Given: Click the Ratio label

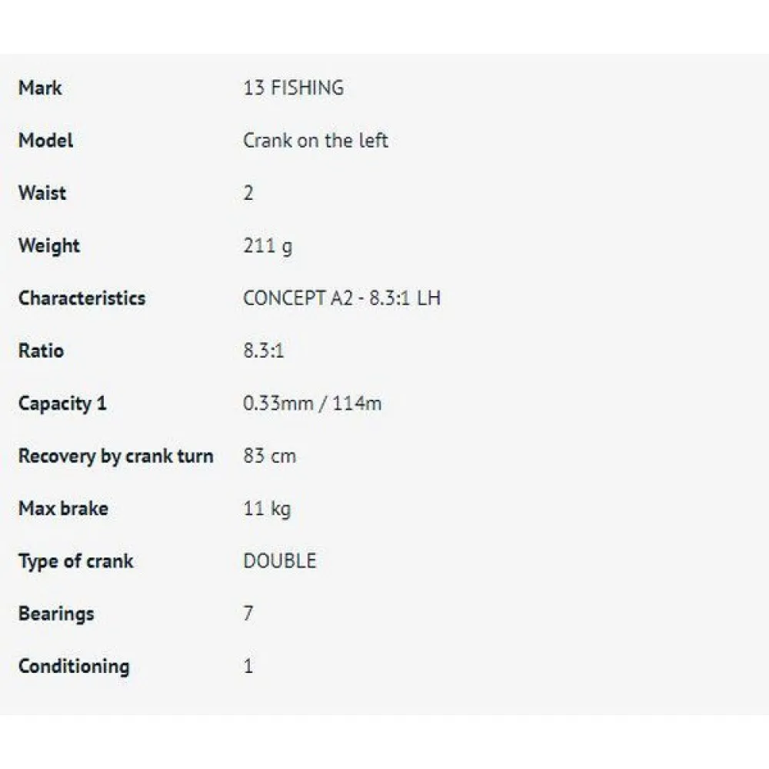Looking at the screenshot, I should pos(41,351).
